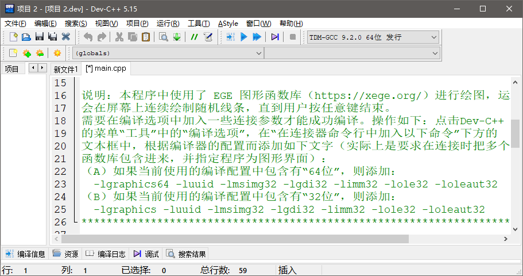Click the AStyle format code icon
This screenshot has height=276, width=523.
[x=208, y=37]
